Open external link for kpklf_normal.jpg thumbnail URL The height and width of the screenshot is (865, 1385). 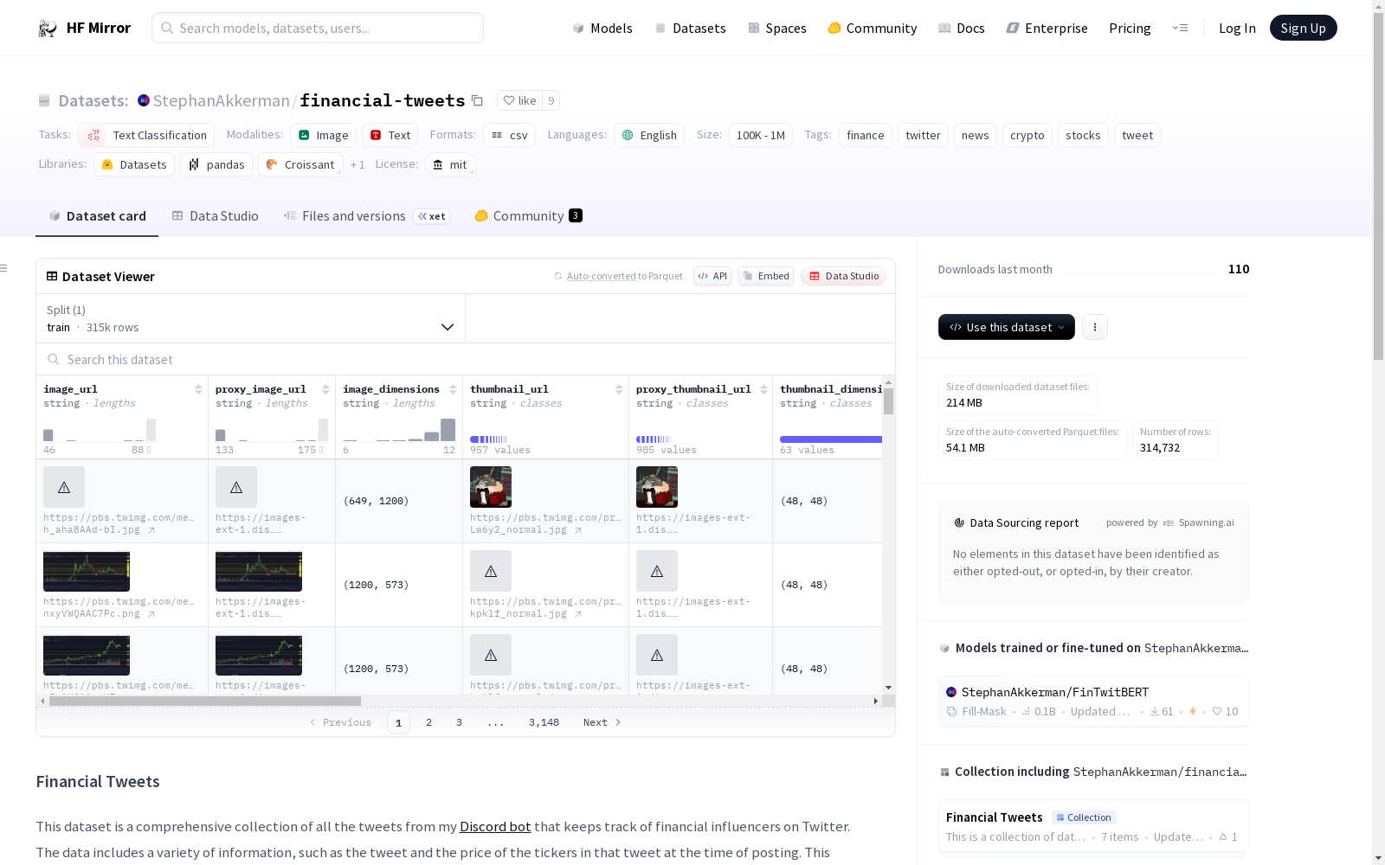point(578,614)
